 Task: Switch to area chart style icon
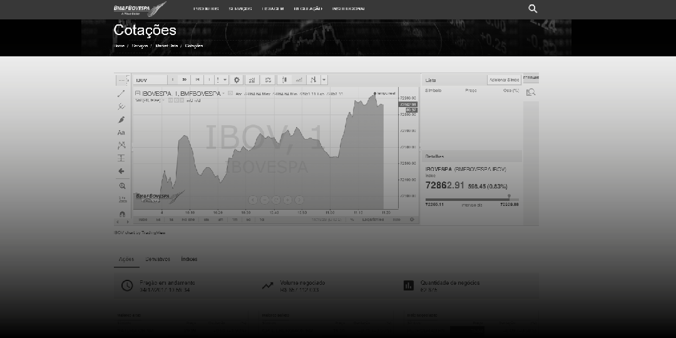click(x=299, y=79)
